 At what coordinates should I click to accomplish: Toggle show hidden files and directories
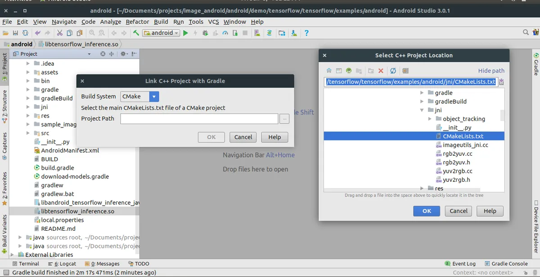coord(405,71)
